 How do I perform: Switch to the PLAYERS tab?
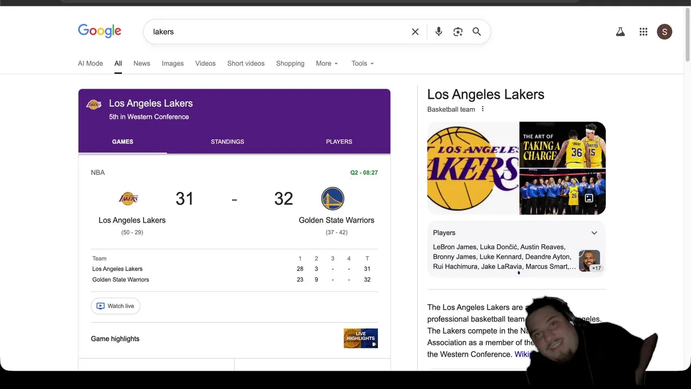click(x=339, y=142)
